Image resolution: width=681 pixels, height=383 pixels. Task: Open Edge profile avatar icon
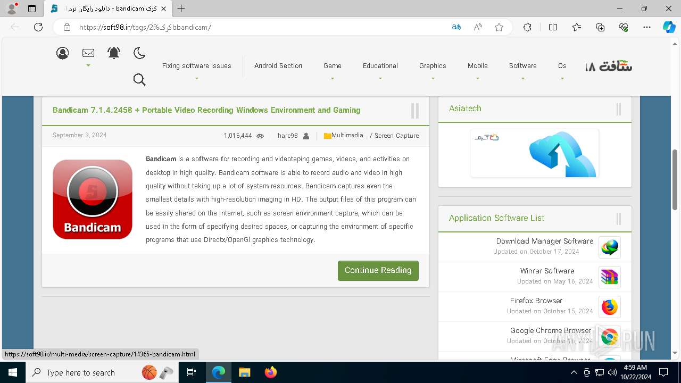12,9
